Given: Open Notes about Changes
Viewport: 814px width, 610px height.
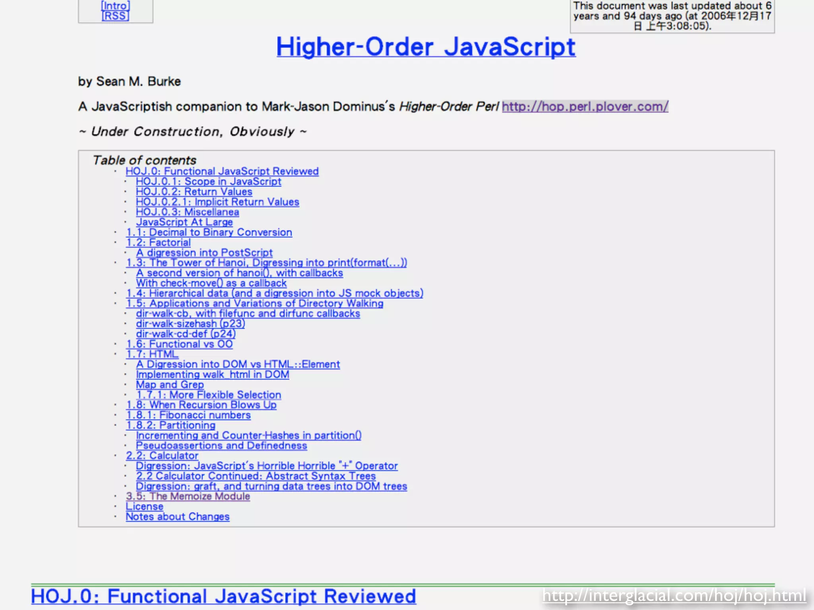Looking at the screenshot, I should (x=178, y=517).
